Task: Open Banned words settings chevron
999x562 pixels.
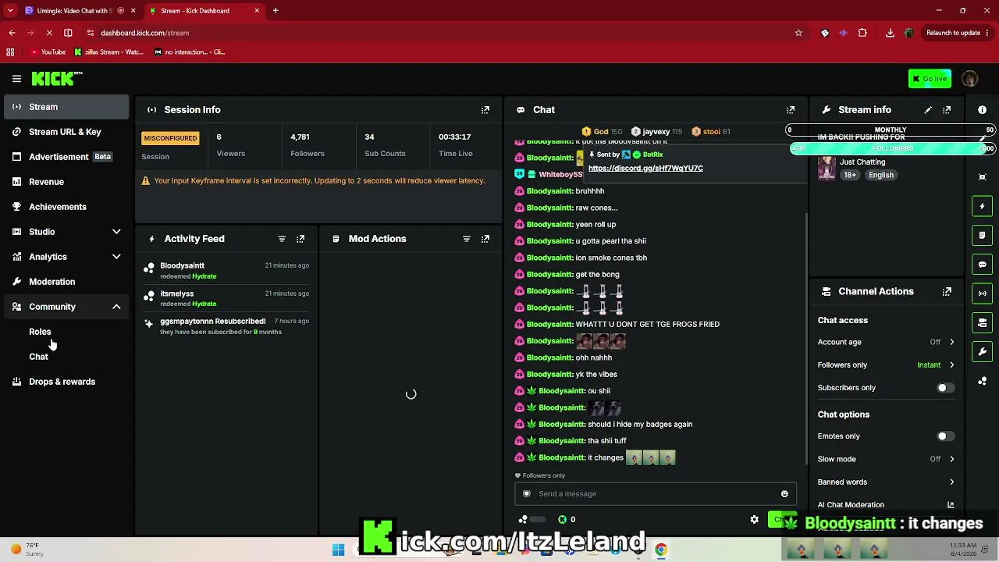Action: point(951,482)
